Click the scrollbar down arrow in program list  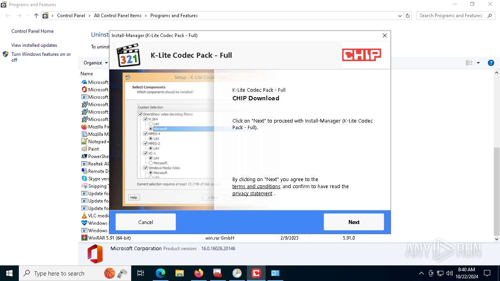[497, 239]
